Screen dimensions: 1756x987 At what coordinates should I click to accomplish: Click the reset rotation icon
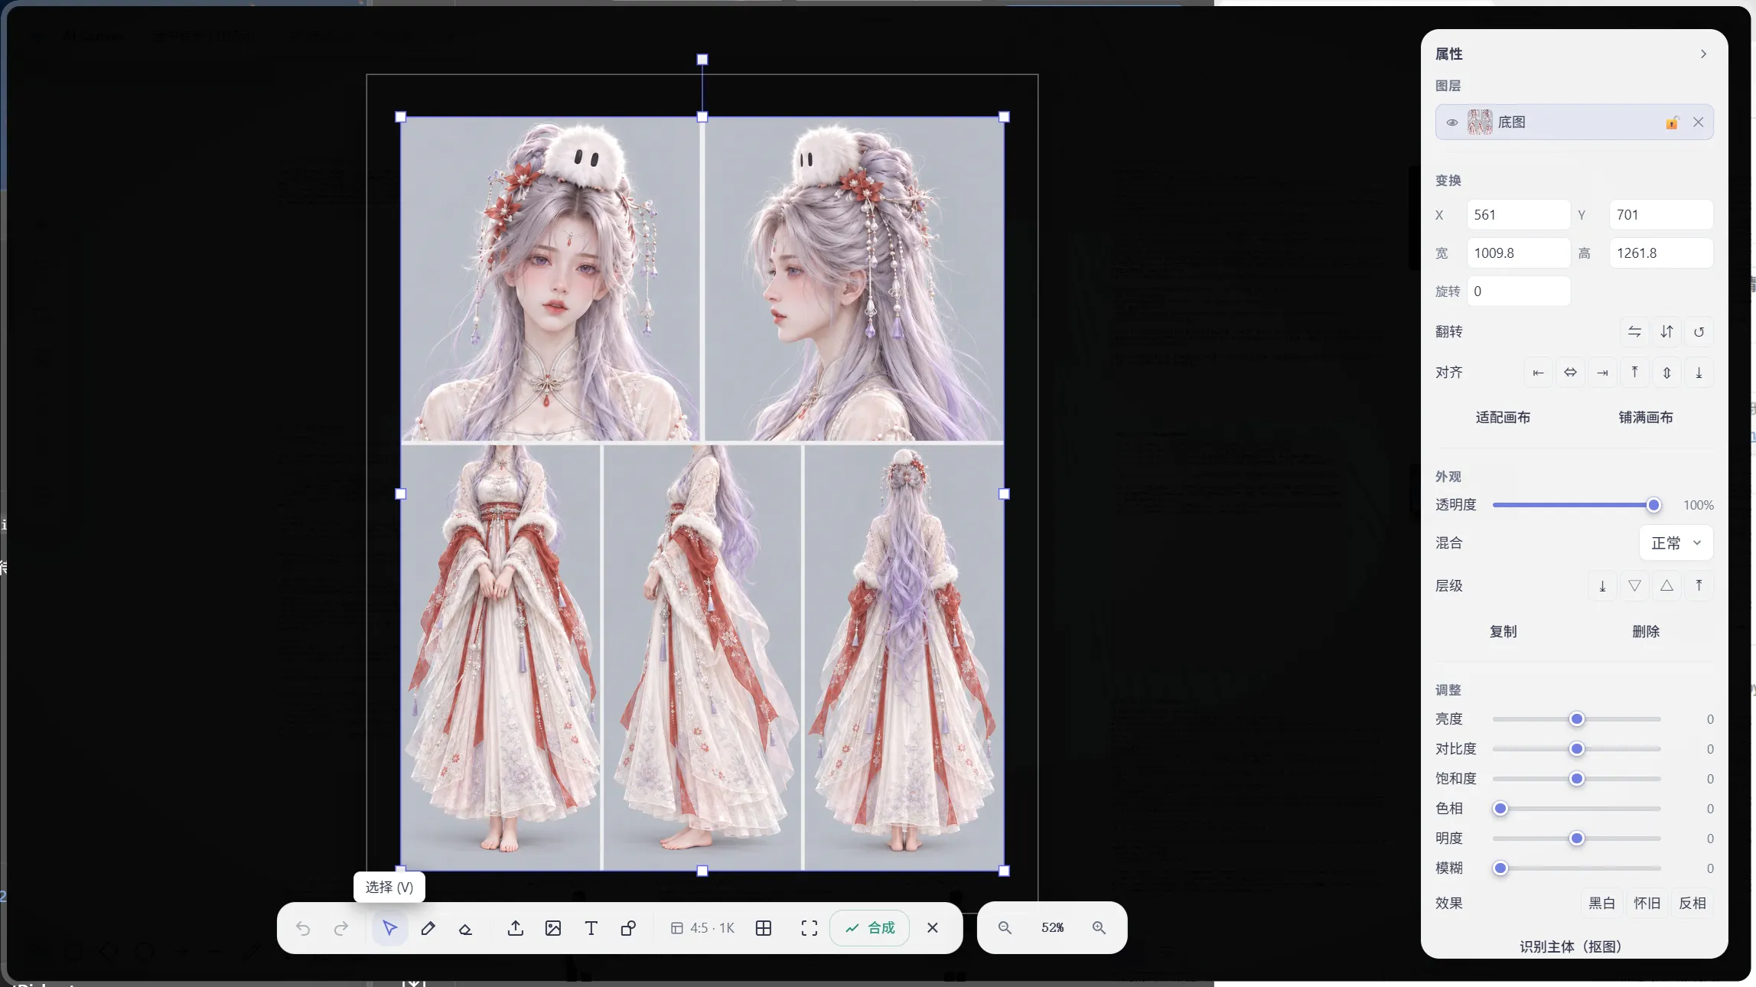tap(1699, 331)
